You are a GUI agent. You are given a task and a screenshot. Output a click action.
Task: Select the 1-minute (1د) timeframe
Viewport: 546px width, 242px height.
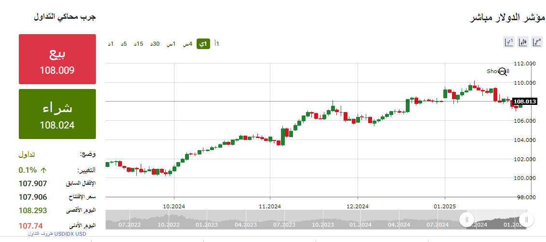[x=111, y=44]
